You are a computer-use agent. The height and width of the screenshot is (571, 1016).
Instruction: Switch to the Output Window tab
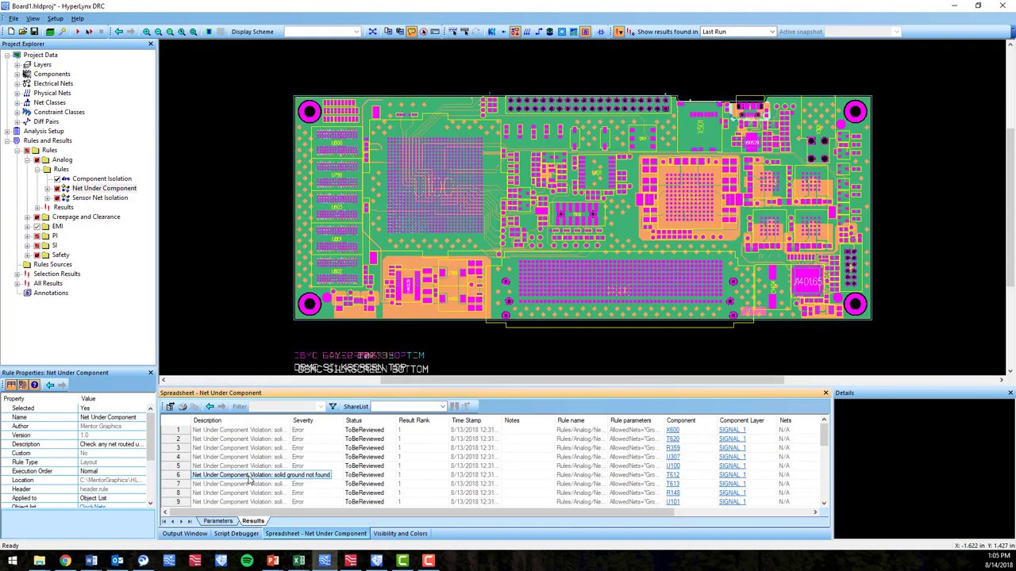coord(184,534)
